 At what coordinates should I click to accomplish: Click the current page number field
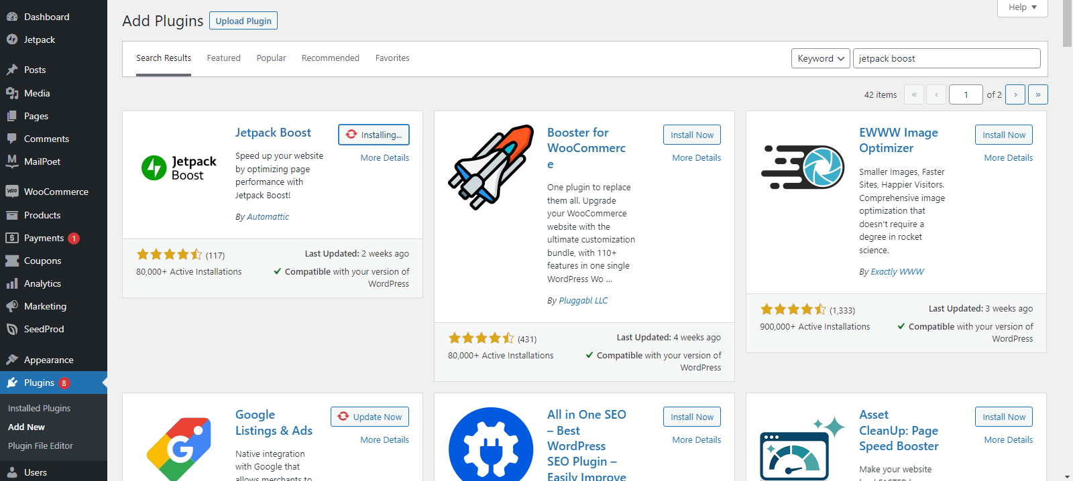pos(966,94)
